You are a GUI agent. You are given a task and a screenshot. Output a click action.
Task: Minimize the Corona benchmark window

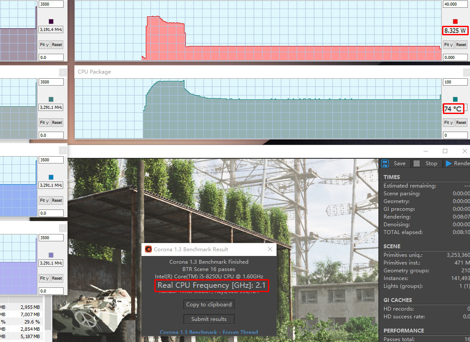[426, 151]
